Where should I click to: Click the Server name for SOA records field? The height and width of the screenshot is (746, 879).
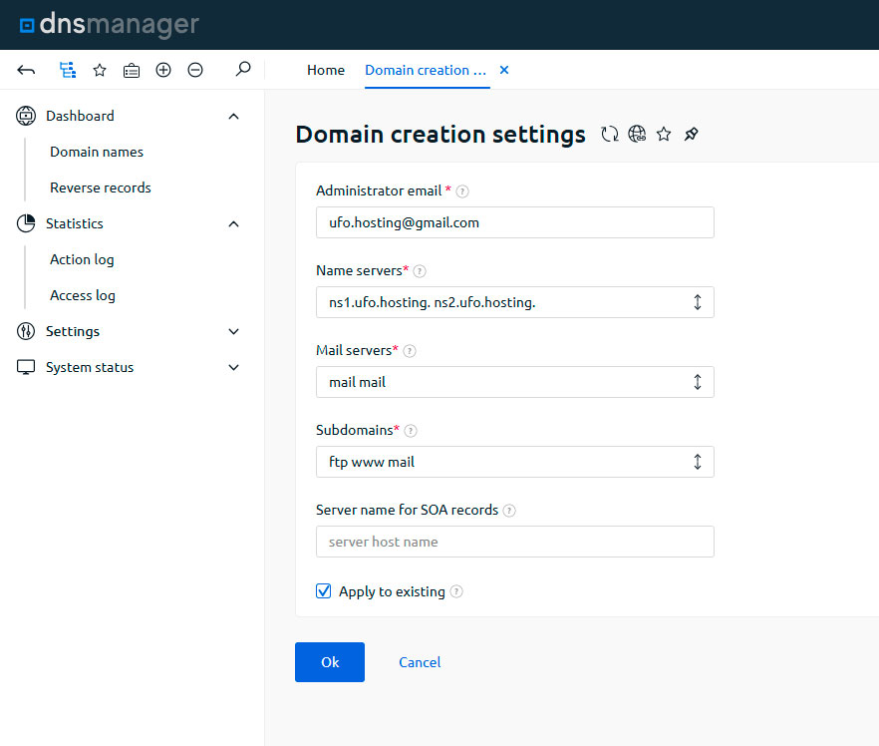pyautogui.click(x=514, y=542)
